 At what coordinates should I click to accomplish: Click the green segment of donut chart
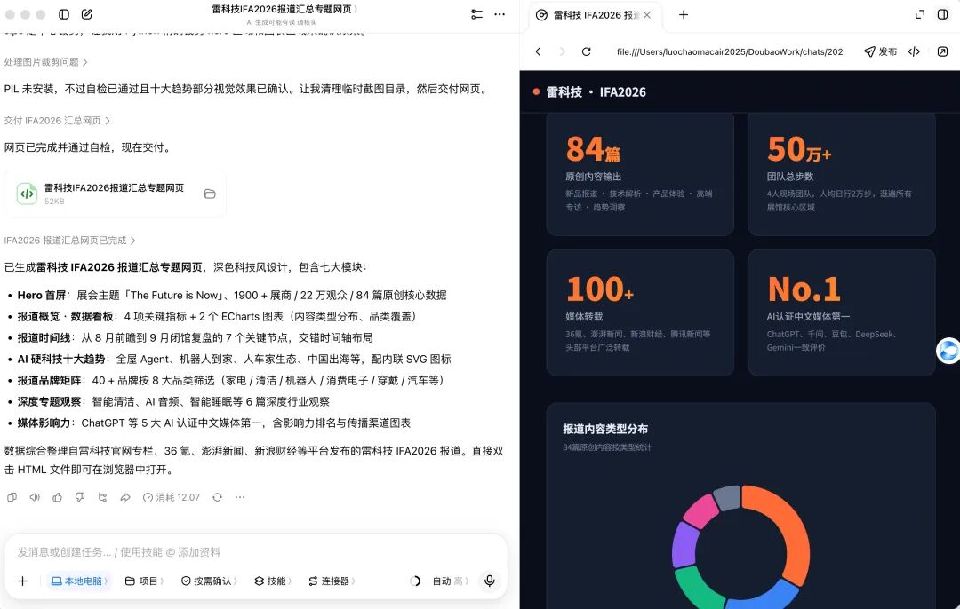click(698, 588)
